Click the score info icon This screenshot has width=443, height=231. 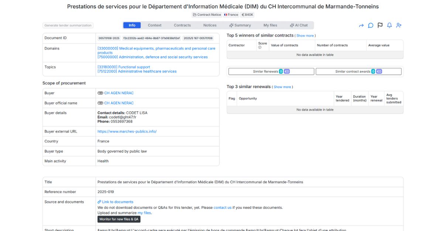tap(260, 47)
